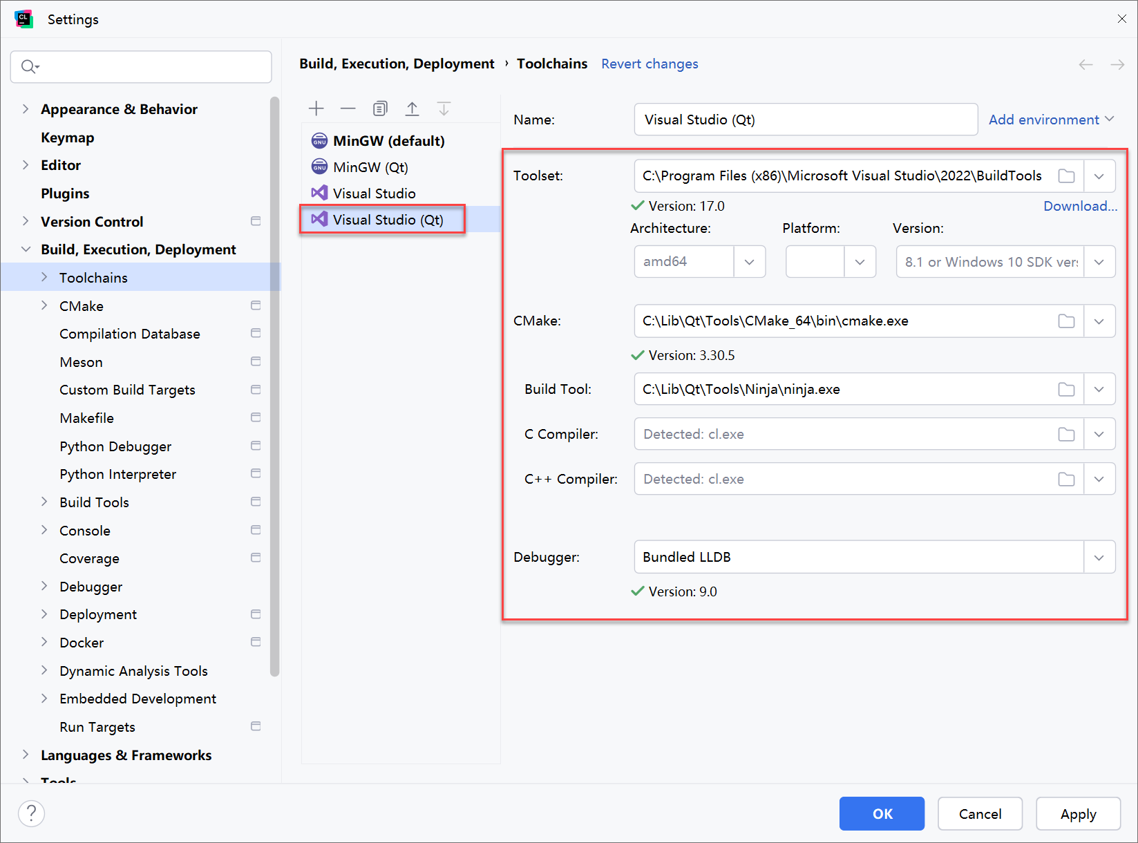Click project-level icon next to Meson

[256, 361]
